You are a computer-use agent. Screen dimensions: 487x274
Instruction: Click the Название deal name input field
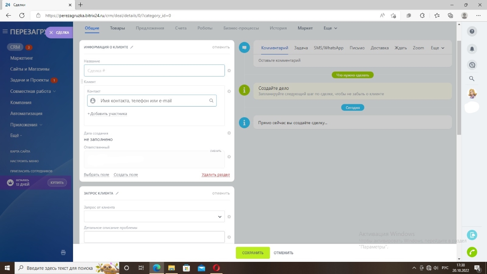point(154,71)
